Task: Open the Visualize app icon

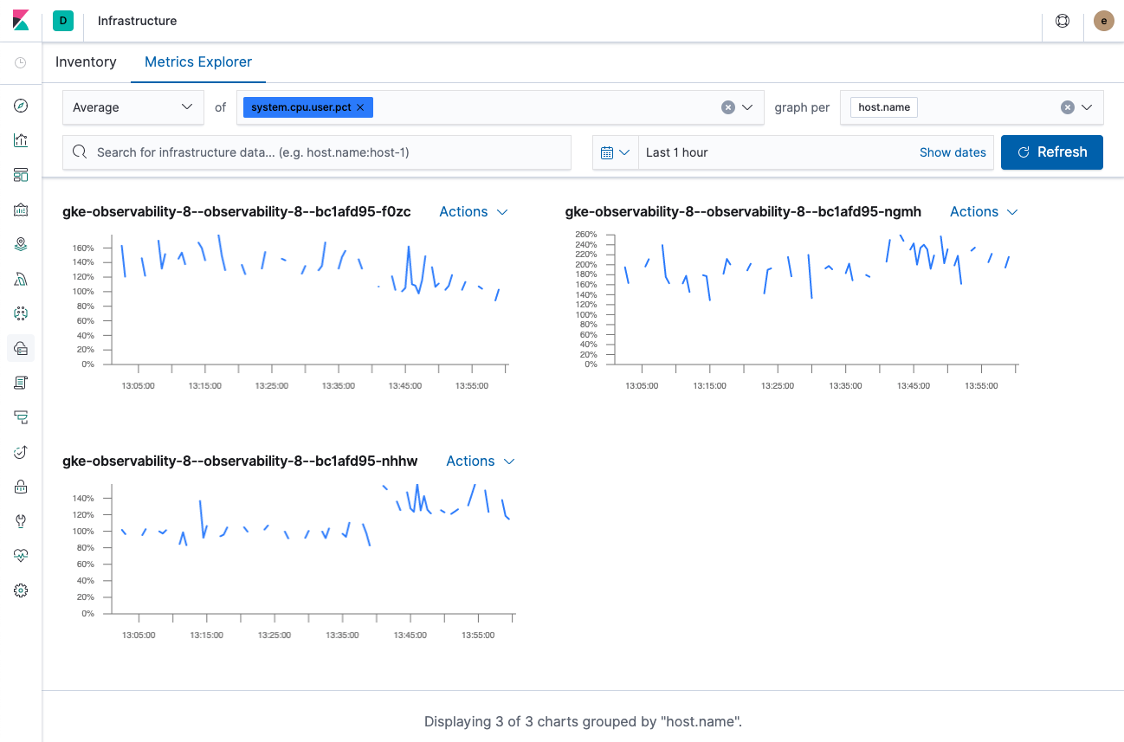Action: (x=21, y=139)
